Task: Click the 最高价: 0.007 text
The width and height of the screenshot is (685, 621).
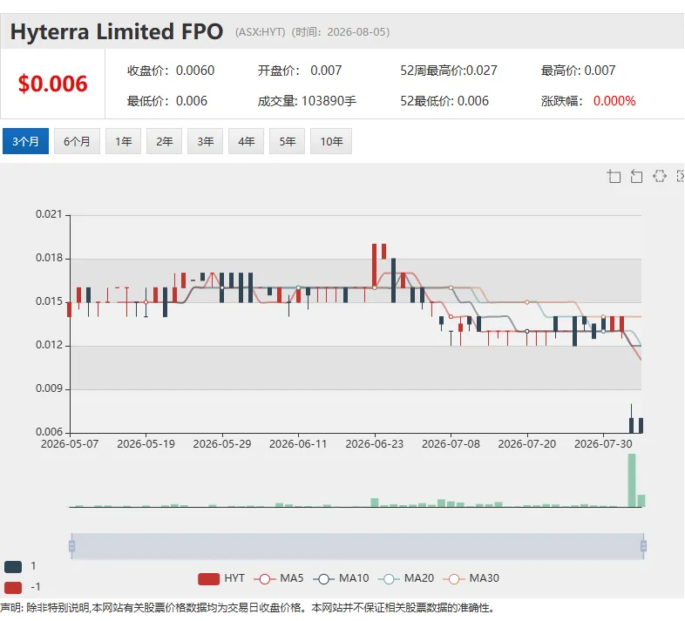Action: (x=578, y=71)
